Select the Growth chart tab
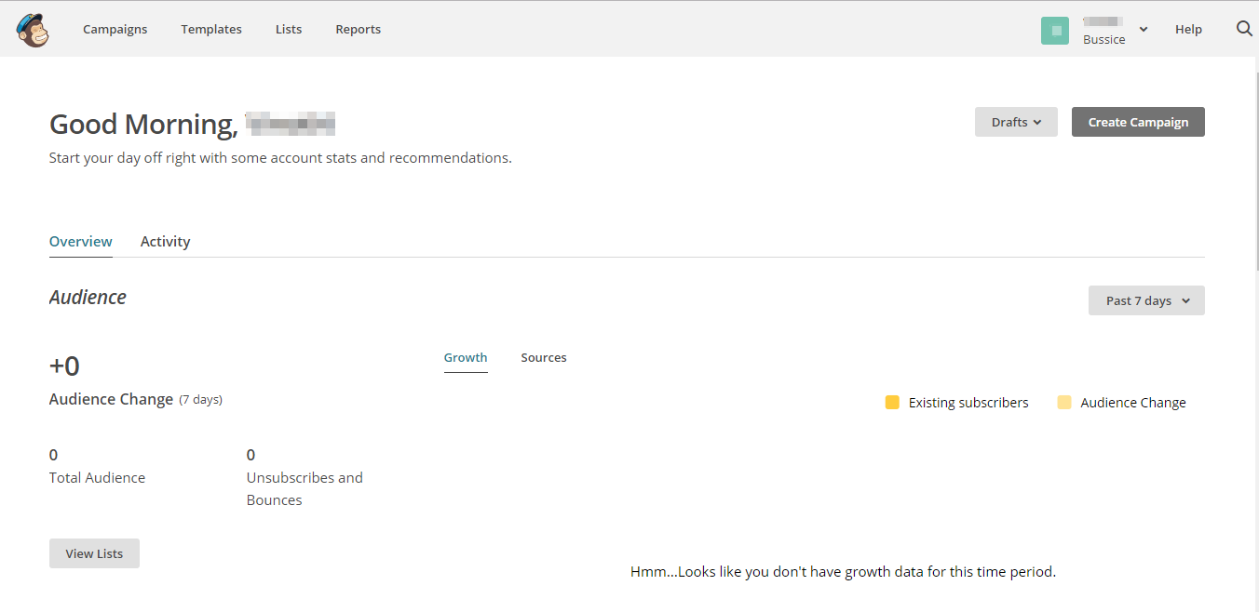Image resolution: width=1259 pixels, height=612 pixels. coord(466,357)
